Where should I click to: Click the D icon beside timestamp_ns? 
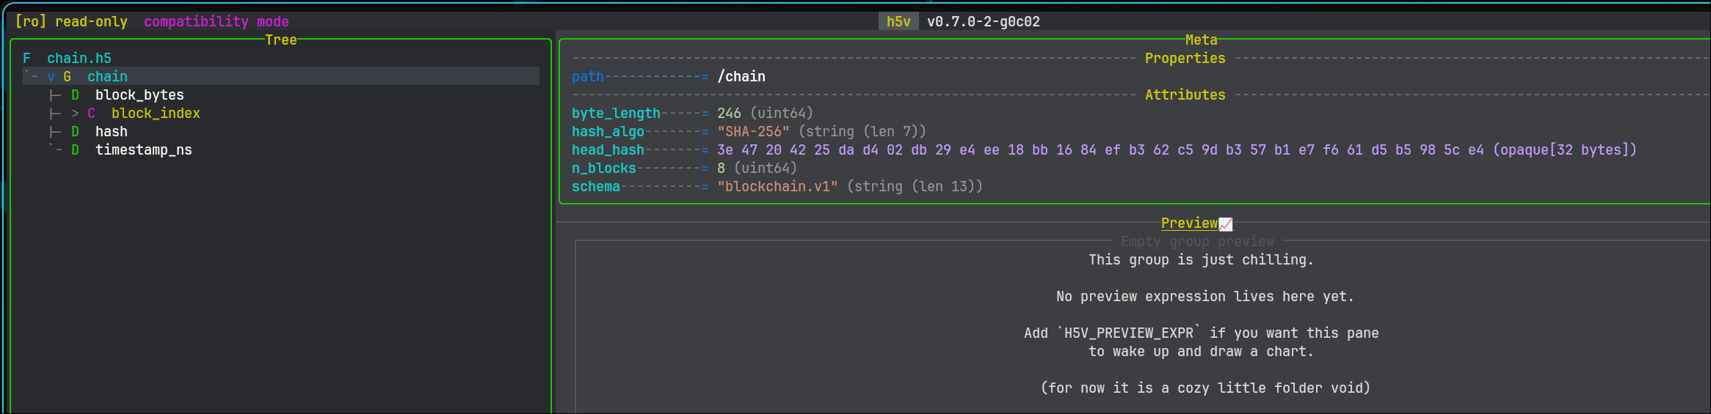pyautogui.click(x=75, y=149)
